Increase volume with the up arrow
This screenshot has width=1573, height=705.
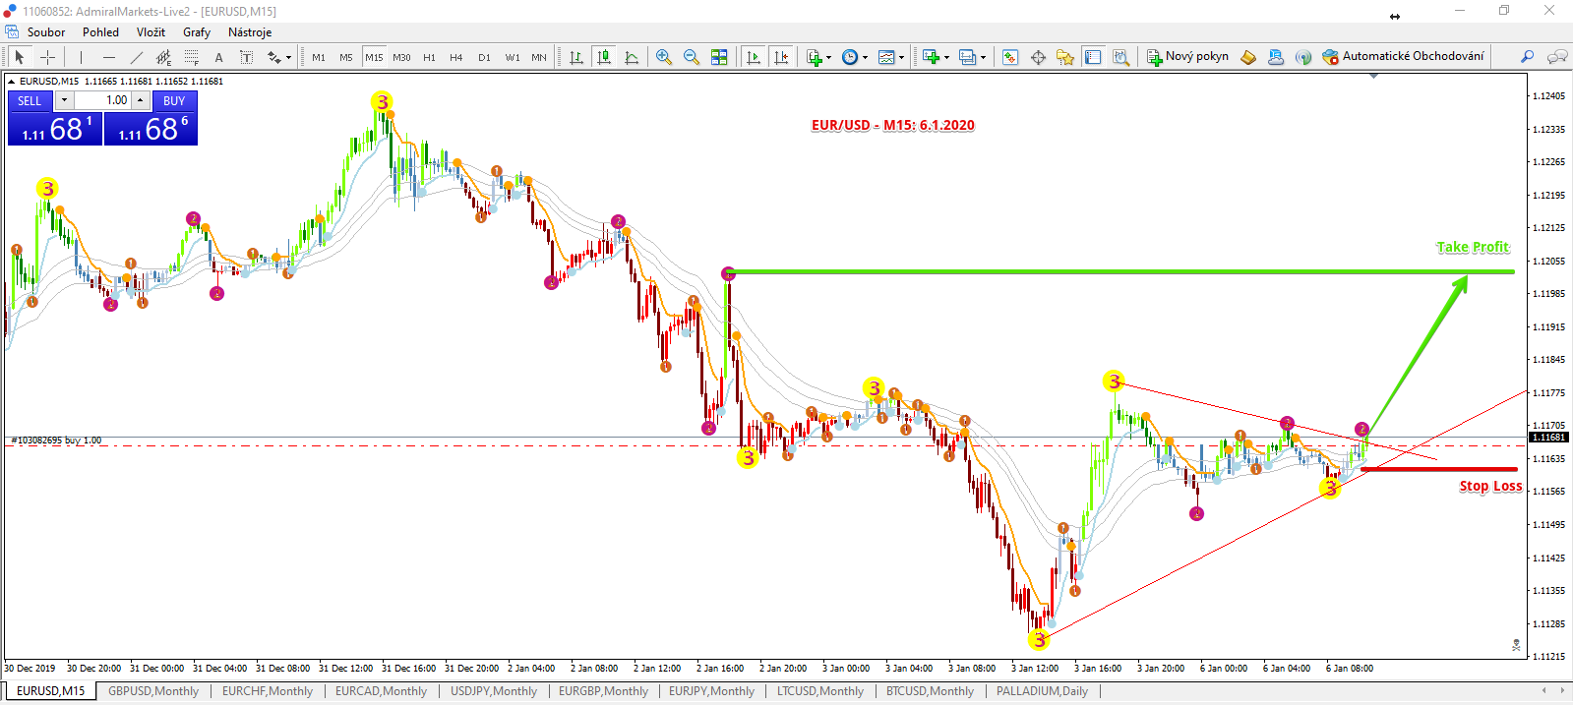coord(141,100)
